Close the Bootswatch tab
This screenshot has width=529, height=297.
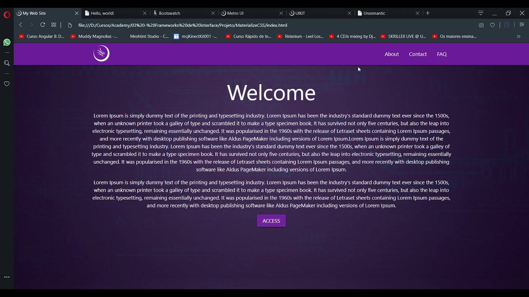(213, 13)
